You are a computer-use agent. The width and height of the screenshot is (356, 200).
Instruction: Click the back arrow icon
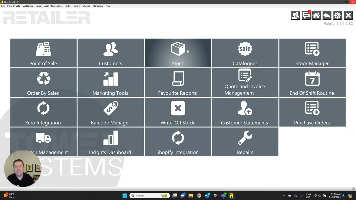coord(327,16)
